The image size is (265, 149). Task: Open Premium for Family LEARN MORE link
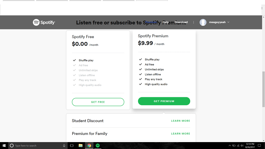pyautogui.click(x=180, y=134)
